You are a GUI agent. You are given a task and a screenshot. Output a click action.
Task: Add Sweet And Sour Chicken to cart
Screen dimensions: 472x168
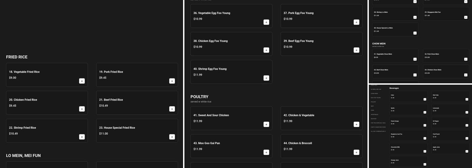pyautogui.click(x=266, y=124)
